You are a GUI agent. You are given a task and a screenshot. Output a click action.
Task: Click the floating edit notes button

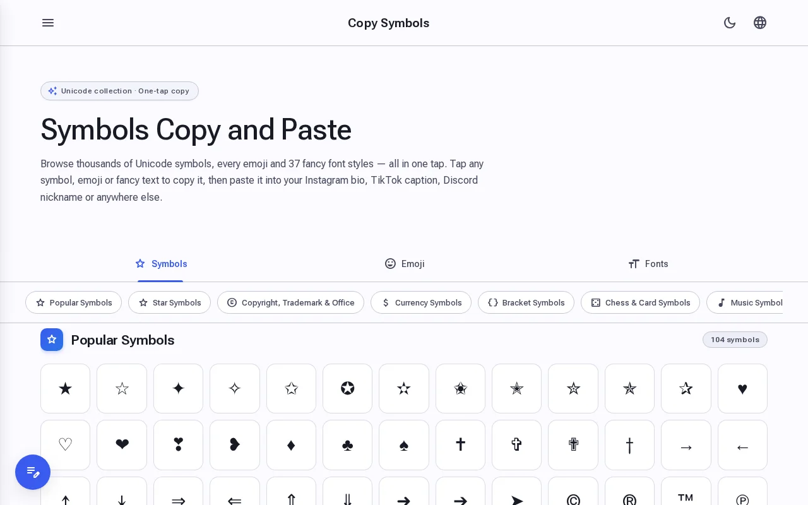33,472
